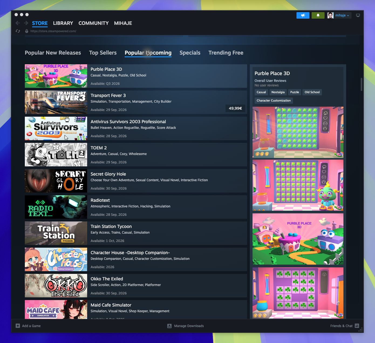Click the padlock icon beside the URL
375x343 pixels.
[27, 31]
